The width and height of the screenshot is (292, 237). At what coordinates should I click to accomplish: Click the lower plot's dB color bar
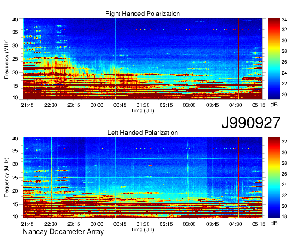pyautogui.click(x=274, y=178)
